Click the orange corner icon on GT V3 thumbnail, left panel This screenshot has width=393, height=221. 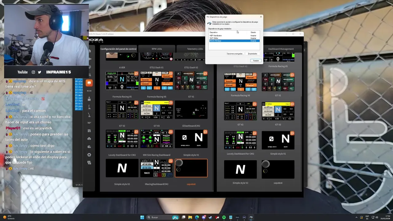171,103
